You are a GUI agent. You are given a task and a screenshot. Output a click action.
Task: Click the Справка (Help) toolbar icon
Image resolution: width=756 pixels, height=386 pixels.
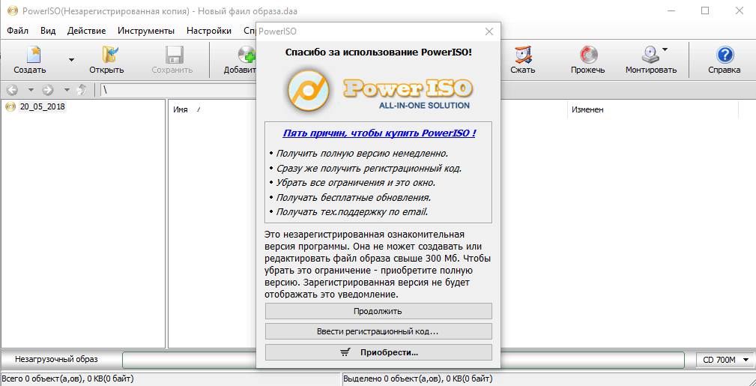tap(725, 55)
